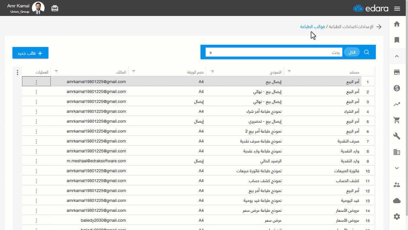Open actions menu for row 4 أمر الشراء
Image resolution: width=408 pixels, height=230 pixels.
(x=36, y=112)
